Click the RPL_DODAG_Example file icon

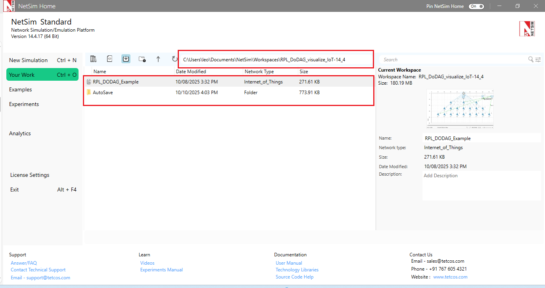coord(89,82)
